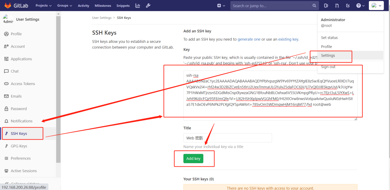Image resolution: width=390 pixels, height=190 pixels.
Task: Click the sidebar Profile icon
Action: pos(6,34)
